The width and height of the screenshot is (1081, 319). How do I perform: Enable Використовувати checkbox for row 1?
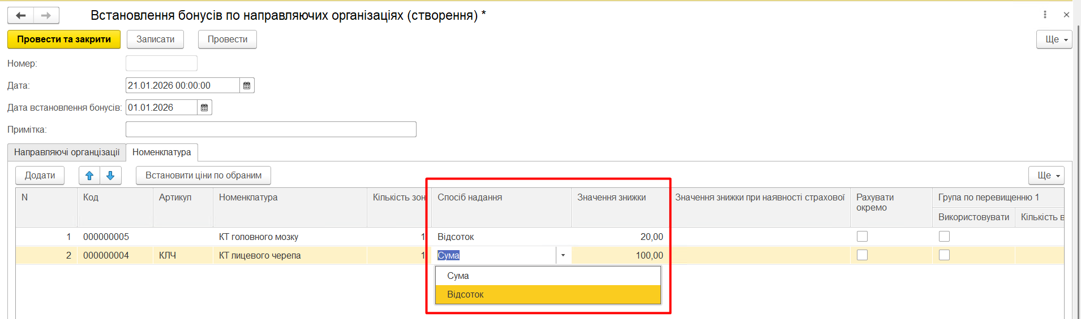pos(944,237)
